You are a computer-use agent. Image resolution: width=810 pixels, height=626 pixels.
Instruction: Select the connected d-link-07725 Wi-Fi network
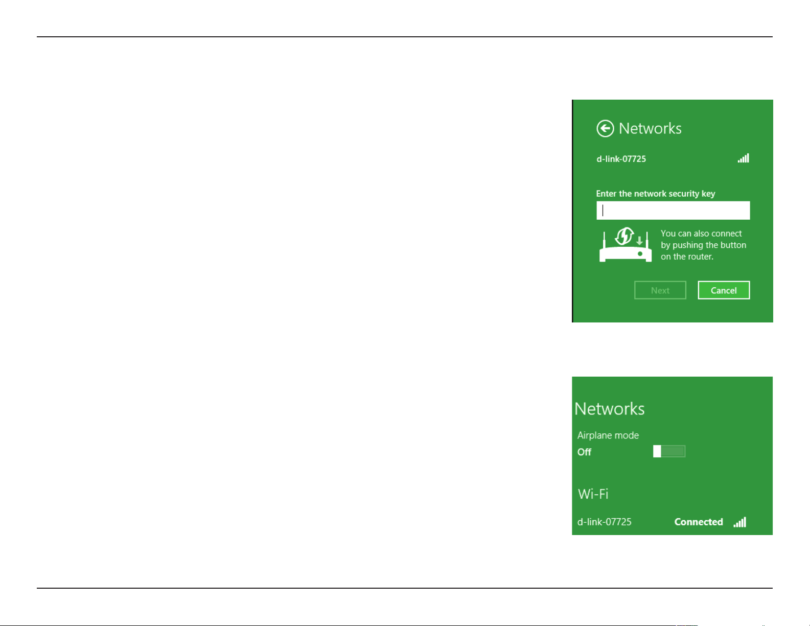662,522
